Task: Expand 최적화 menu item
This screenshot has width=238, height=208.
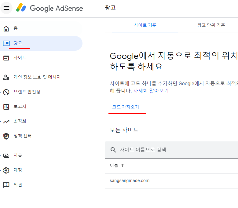Action: pos(41,121)
